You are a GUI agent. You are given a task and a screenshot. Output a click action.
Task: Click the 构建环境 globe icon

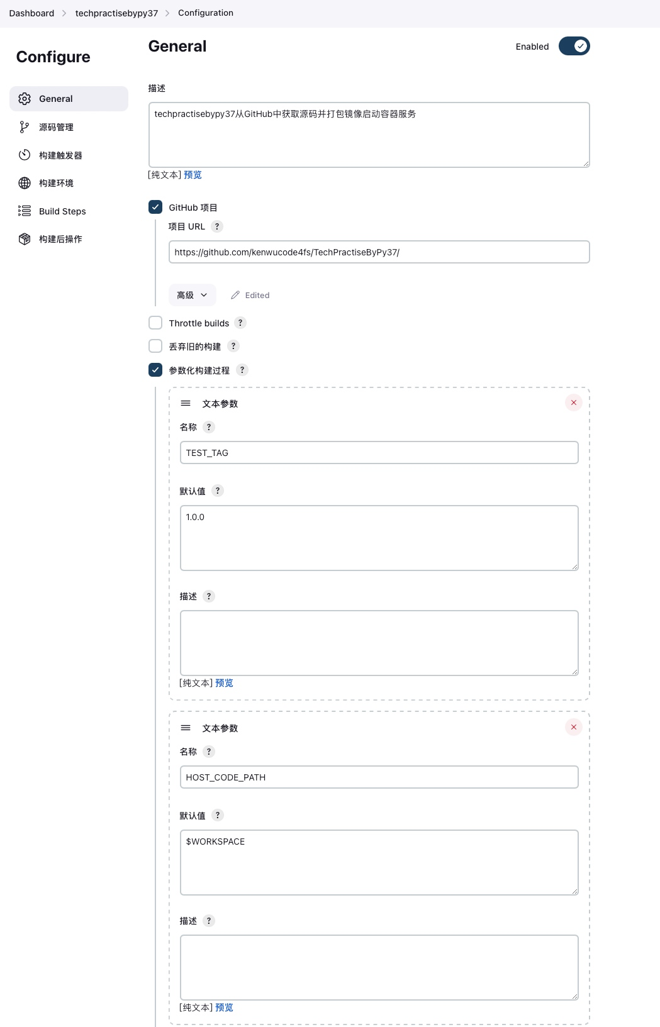[x=25, y=183]
